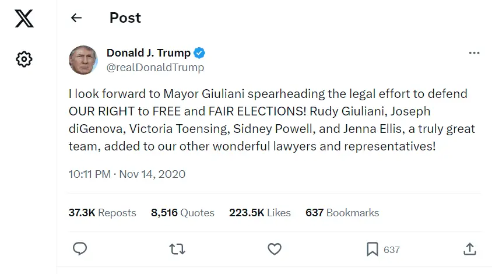Open Donald J. Trump's profile picture
This screenshot has width=492, height=274.
tap(83, 60)
